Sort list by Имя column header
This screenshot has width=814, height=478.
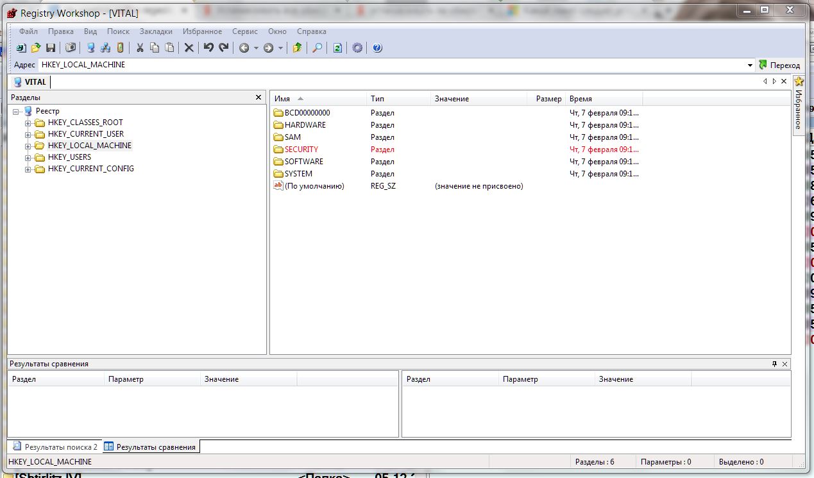click(x=318, y=99)
